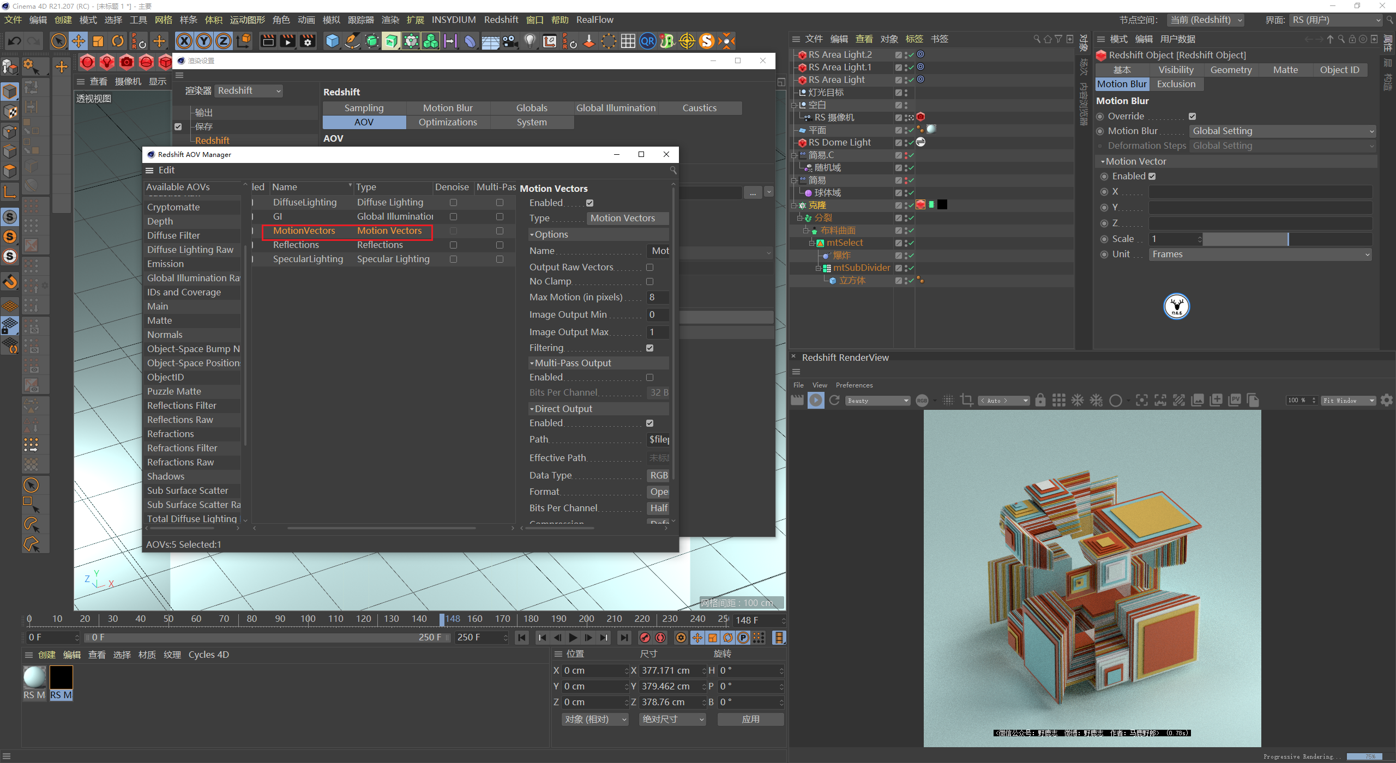Lock the render camera padlock icon

coord(1040,401)
